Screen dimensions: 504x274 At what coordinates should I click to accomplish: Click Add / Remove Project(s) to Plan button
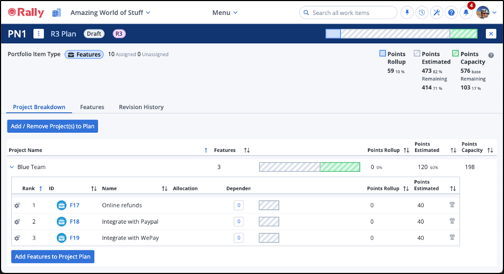click(x=53, y=126)
